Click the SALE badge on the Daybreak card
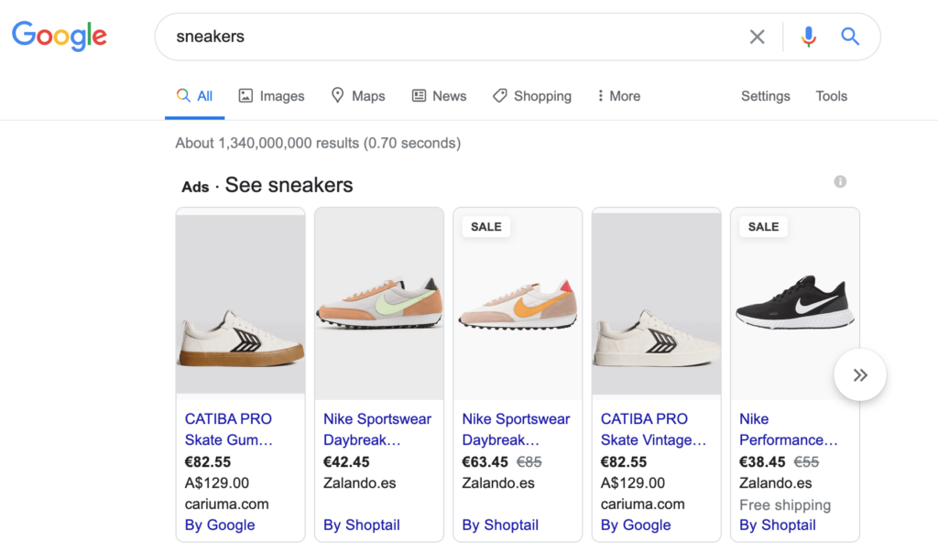Screen dimensions: 938x552 (x=485, y=227)
